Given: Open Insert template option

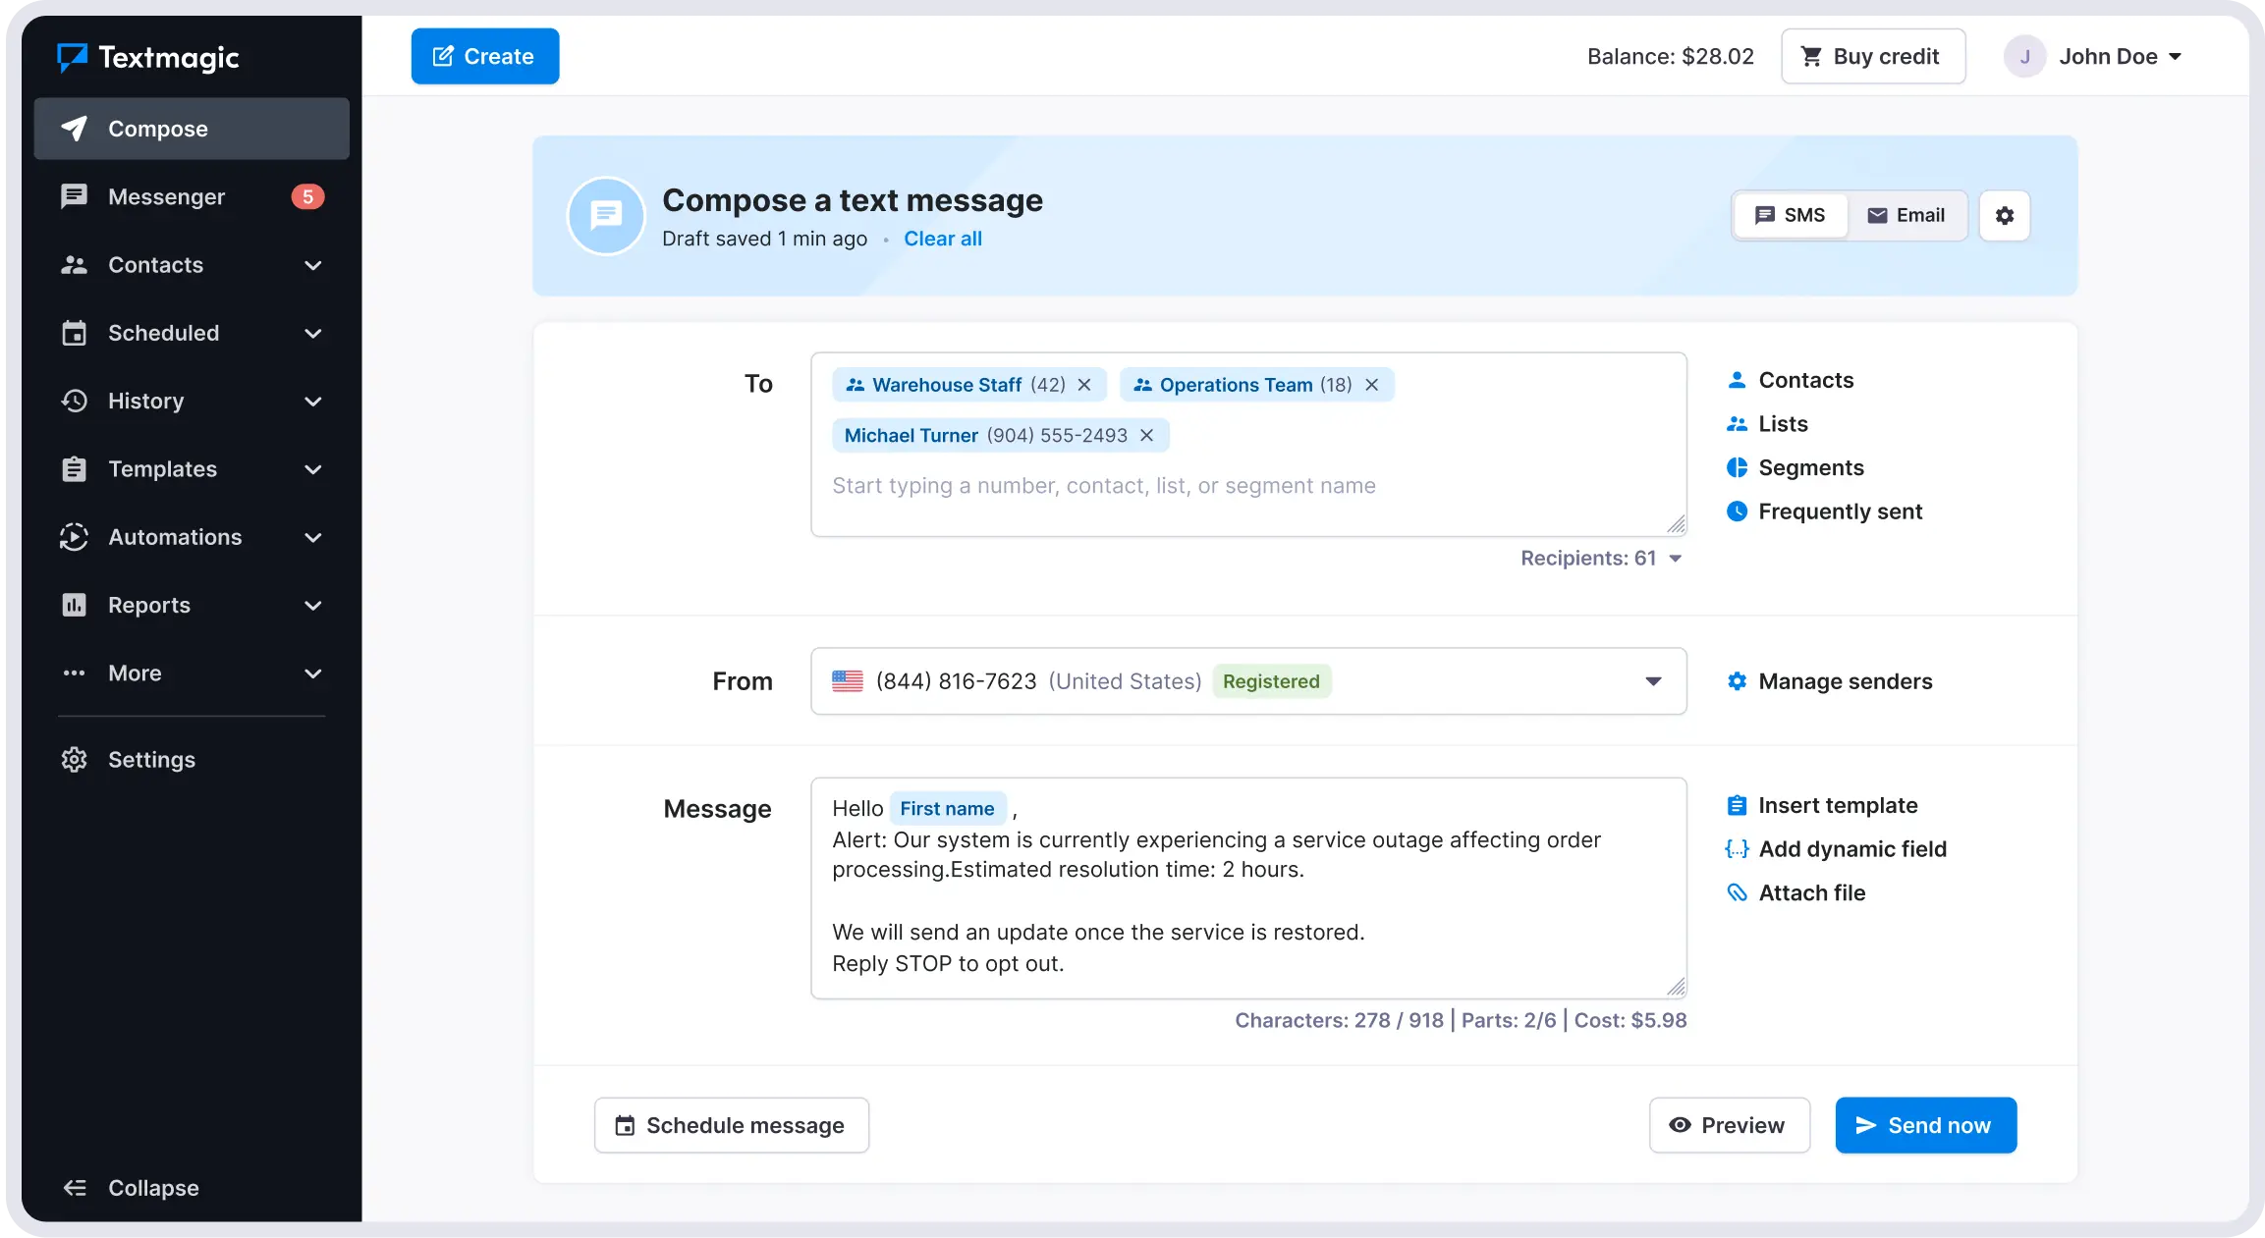Looking at the screenshot, I should point(1837,805).
